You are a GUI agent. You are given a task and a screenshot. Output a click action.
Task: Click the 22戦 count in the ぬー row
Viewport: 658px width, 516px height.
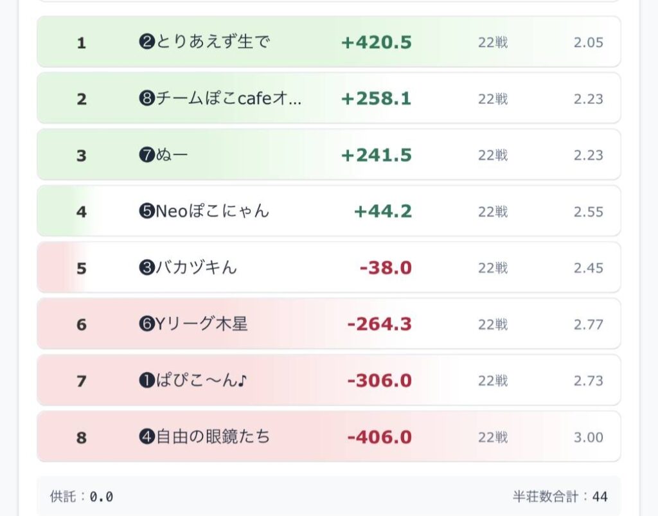point(493,156)
